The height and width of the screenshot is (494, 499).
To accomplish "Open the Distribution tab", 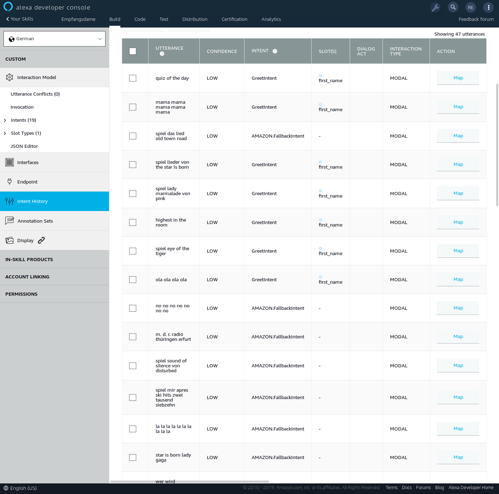I will pos(195,19).
